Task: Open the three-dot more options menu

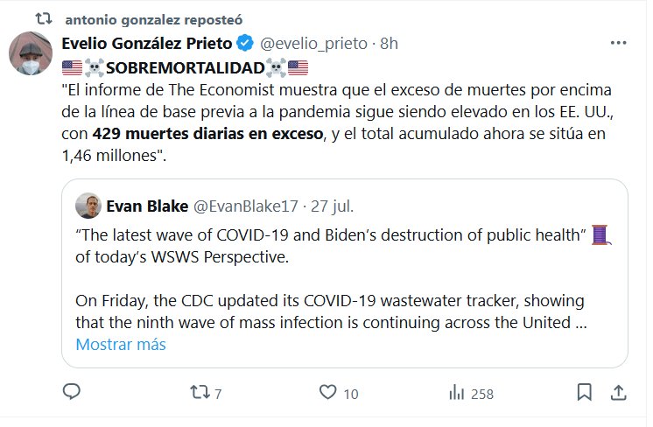Action: pos(618,44)
